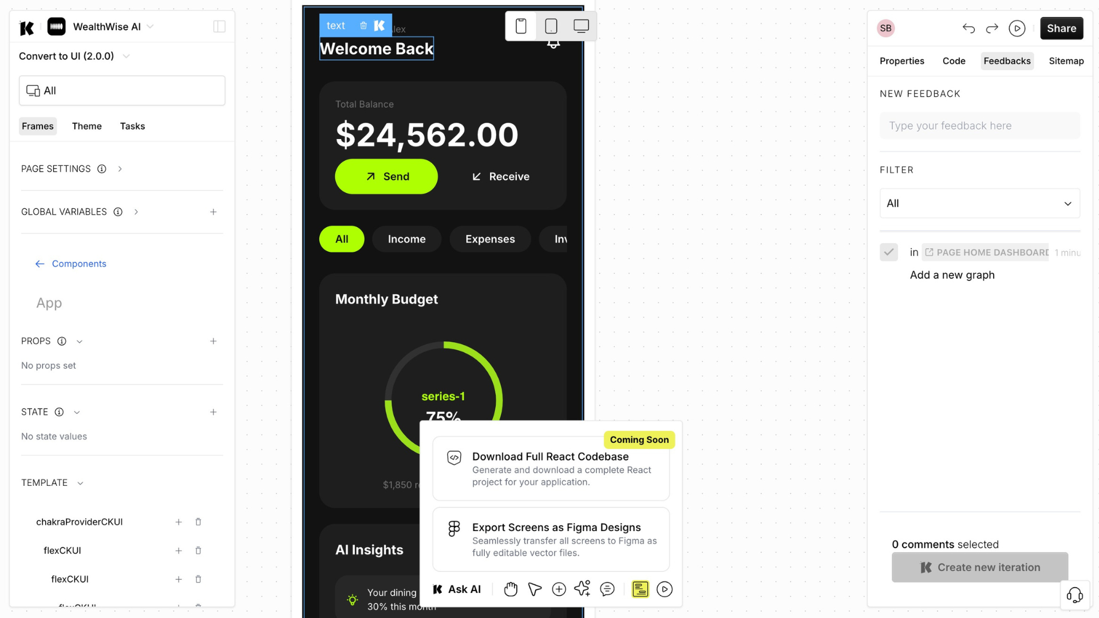Click the comment/chat bubble icon

(x=608, y=589)
